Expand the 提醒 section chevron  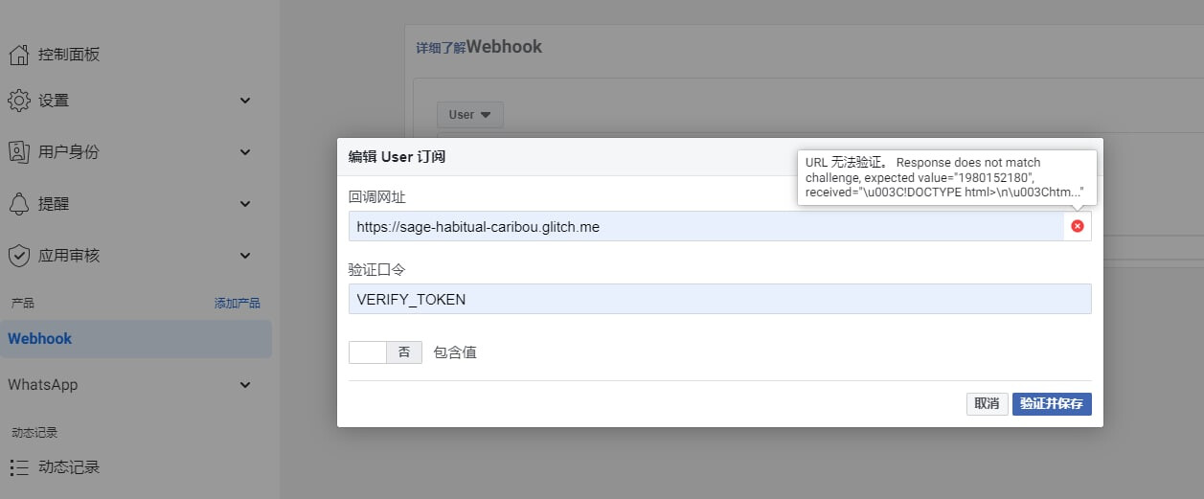[x=245, y=204]
